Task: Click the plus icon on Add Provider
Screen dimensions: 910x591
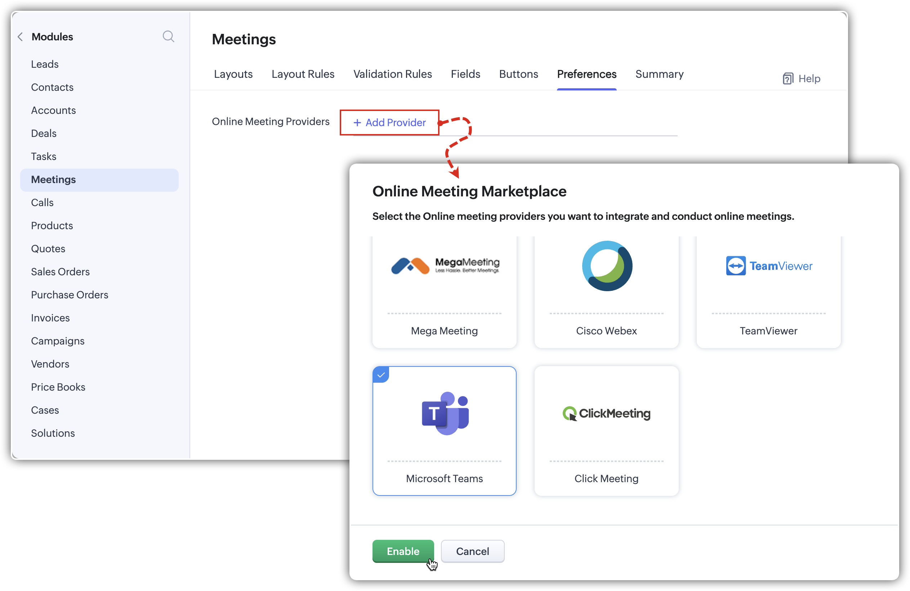Action: (357, 123)
